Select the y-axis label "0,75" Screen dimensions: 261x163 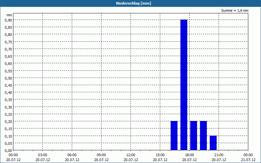point(8,42)
